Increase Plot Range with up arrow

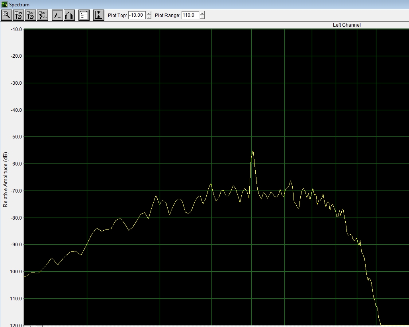click(x=202, y=14)
